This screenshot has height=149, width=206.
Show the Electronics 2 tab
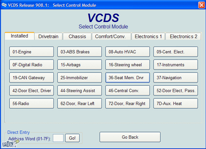pyautogui.click(x=183, y=36)
